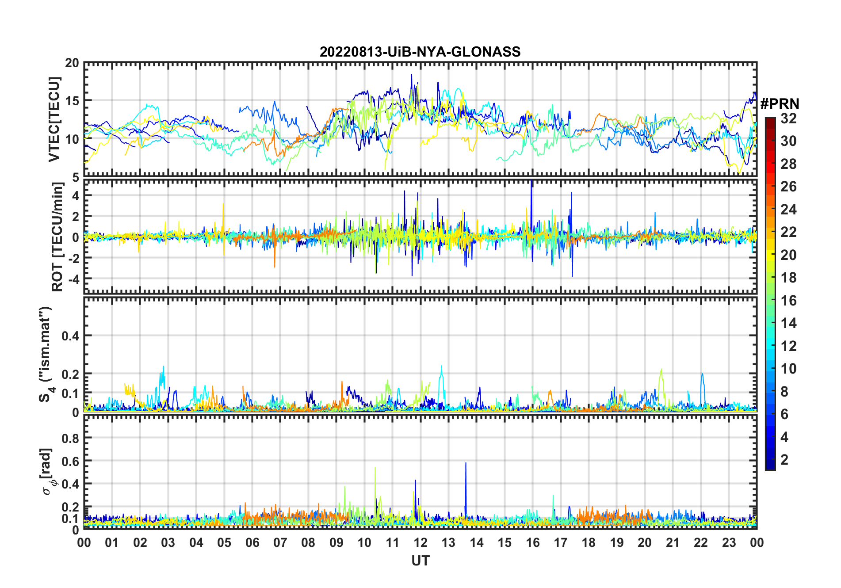The image size is (841, 588).
Task: Click the -2 tick on ROT axis
Action: click(x=74, y=258)
